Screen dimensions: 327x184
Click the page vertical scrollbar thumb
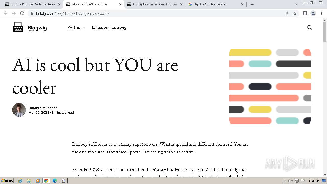[x=325, y=32]
